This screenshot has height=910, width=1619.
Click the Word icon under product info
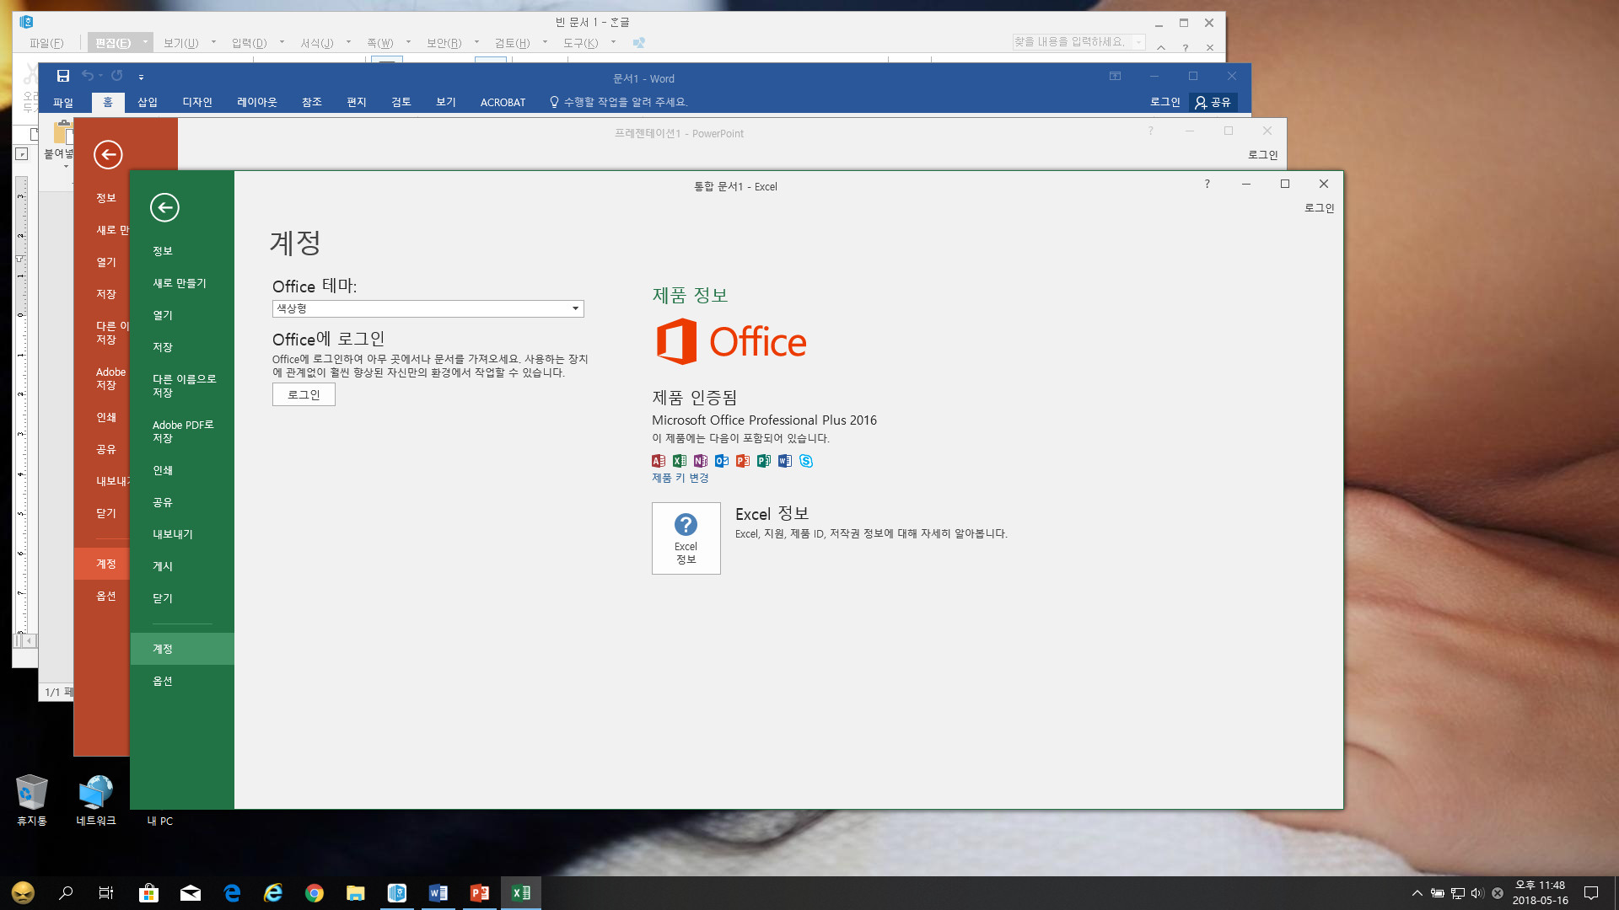785,461
